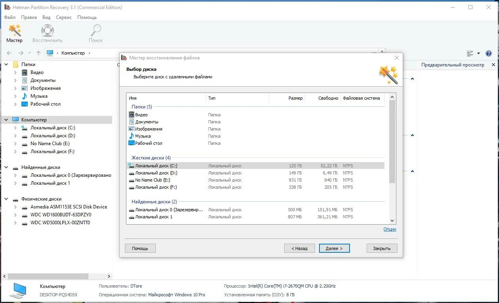Click the Помощь button in wizard
Viewport: 499px width, 303px height.
tap(140, 248)
